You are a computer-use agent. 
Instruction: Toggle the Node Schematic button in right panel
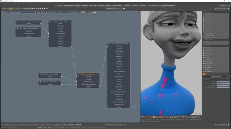204,74
